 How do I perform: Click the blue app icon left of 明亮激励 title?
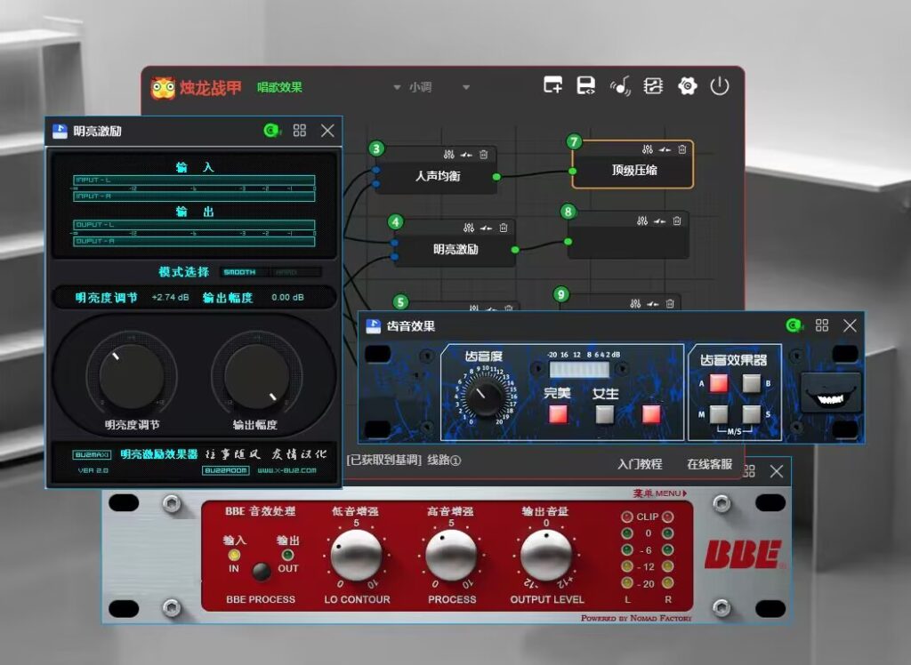(60, 131)
